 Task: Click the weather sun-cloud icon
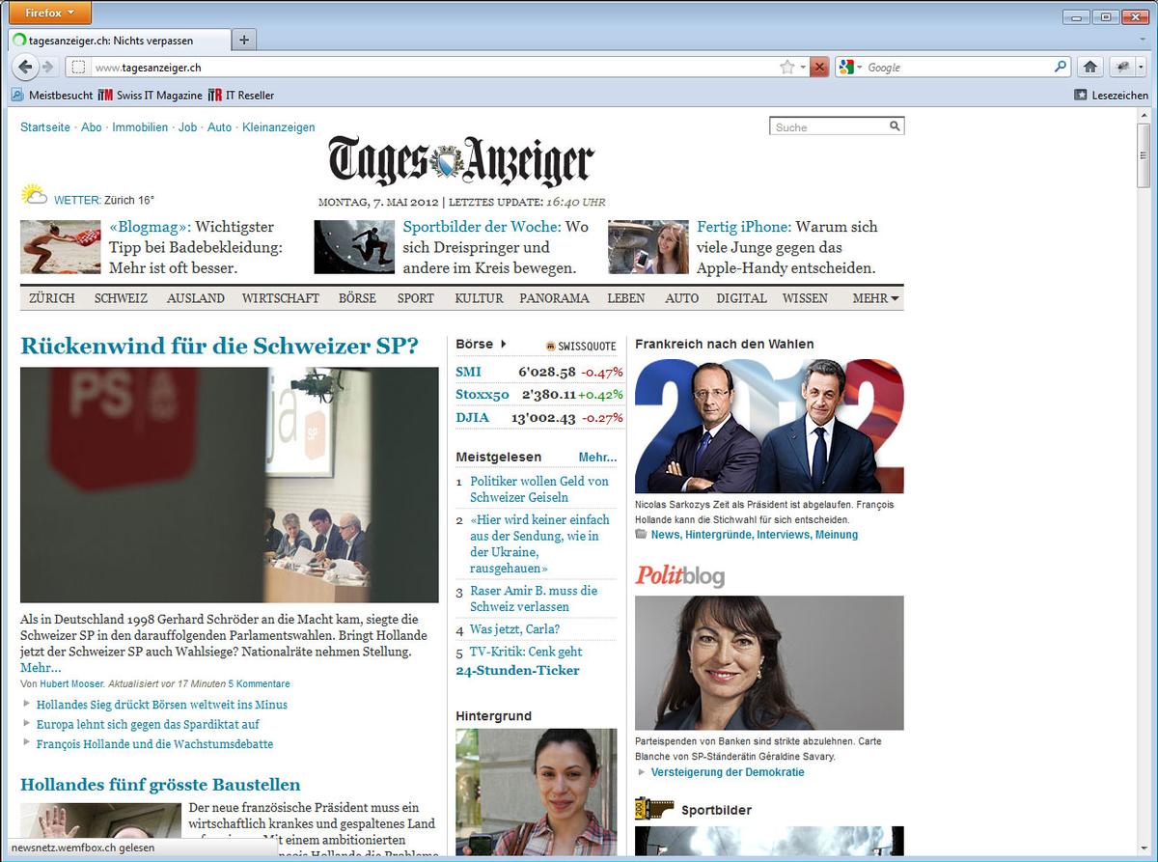(35, 195)
